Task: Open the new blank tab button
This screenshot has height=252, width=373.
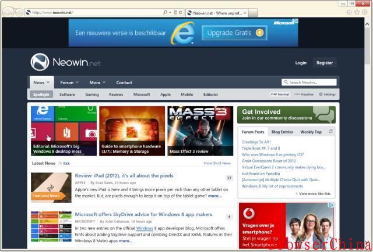Action: point(252,13)
